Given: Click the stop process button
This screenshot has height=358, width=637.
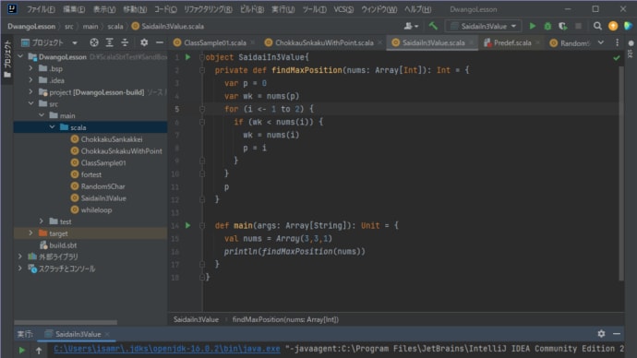Looking at the screenshot, I should click(578, 26).
